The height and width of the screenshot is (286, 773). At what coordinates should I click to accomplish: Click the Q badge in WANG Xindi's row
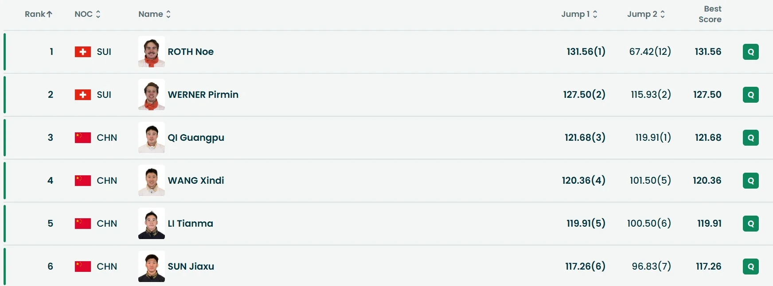click(750, 181)
